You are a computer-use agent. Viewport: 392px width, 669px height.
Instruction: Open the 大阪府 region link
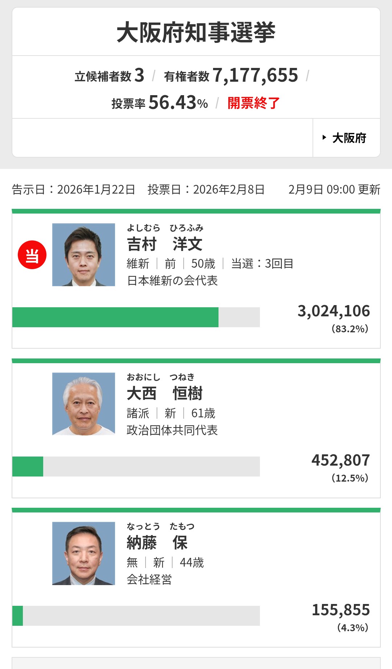point(349,138)
